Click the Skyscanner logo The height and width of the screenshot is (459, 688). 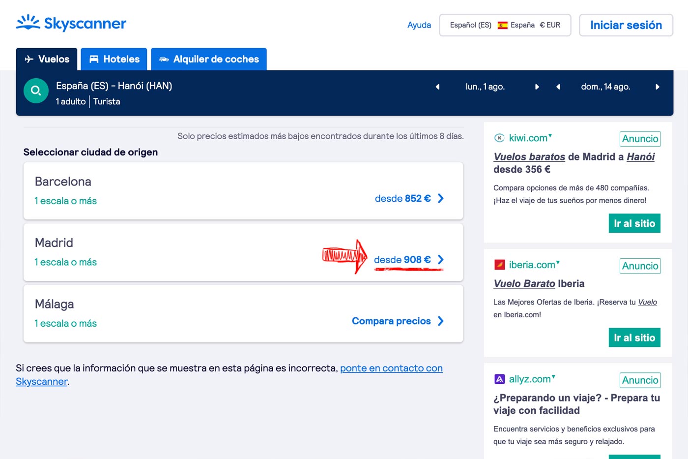tap(71, 23)
